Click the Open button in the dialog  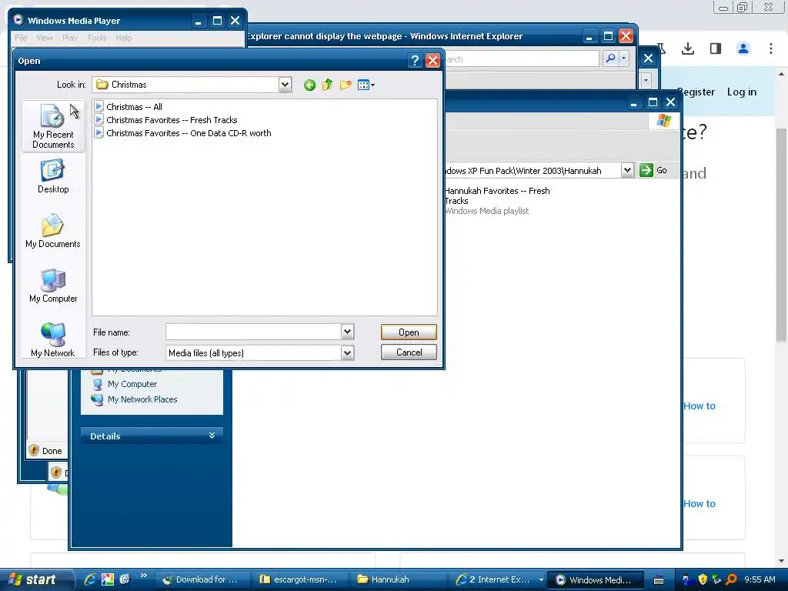[x=409, y=332]
